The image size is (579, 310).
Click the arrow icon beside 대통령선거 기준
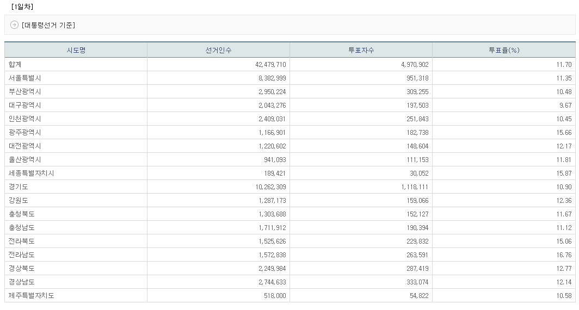tap(15, 25)
